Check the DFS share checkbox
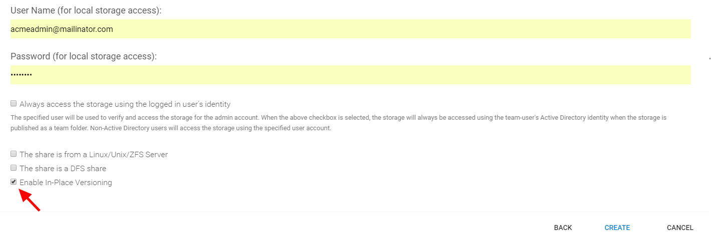 click(14, 168)
